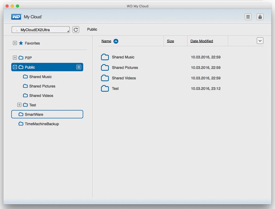Expand the Test folder tree node
This screenshot has width=275, height=209.
point(19,105)
